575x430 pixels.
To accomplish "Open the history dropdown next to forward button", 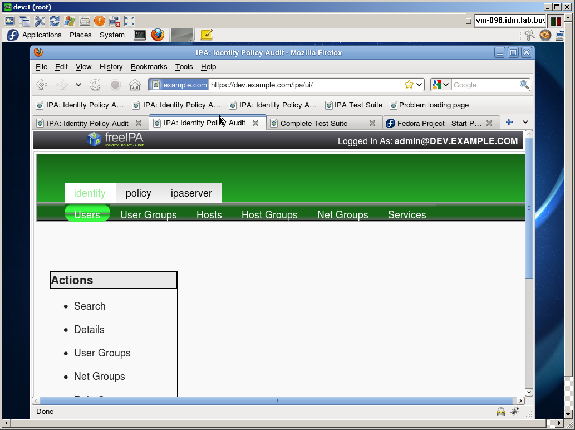I will click(x=78, y=85).
